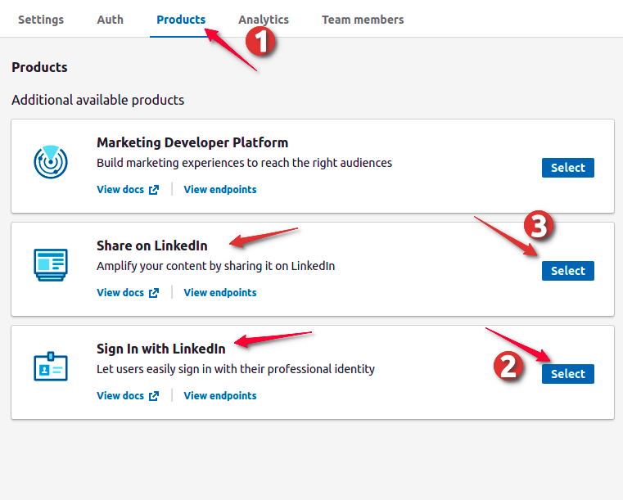
Task: Open the Analytics tab
Action: (264, 20)
